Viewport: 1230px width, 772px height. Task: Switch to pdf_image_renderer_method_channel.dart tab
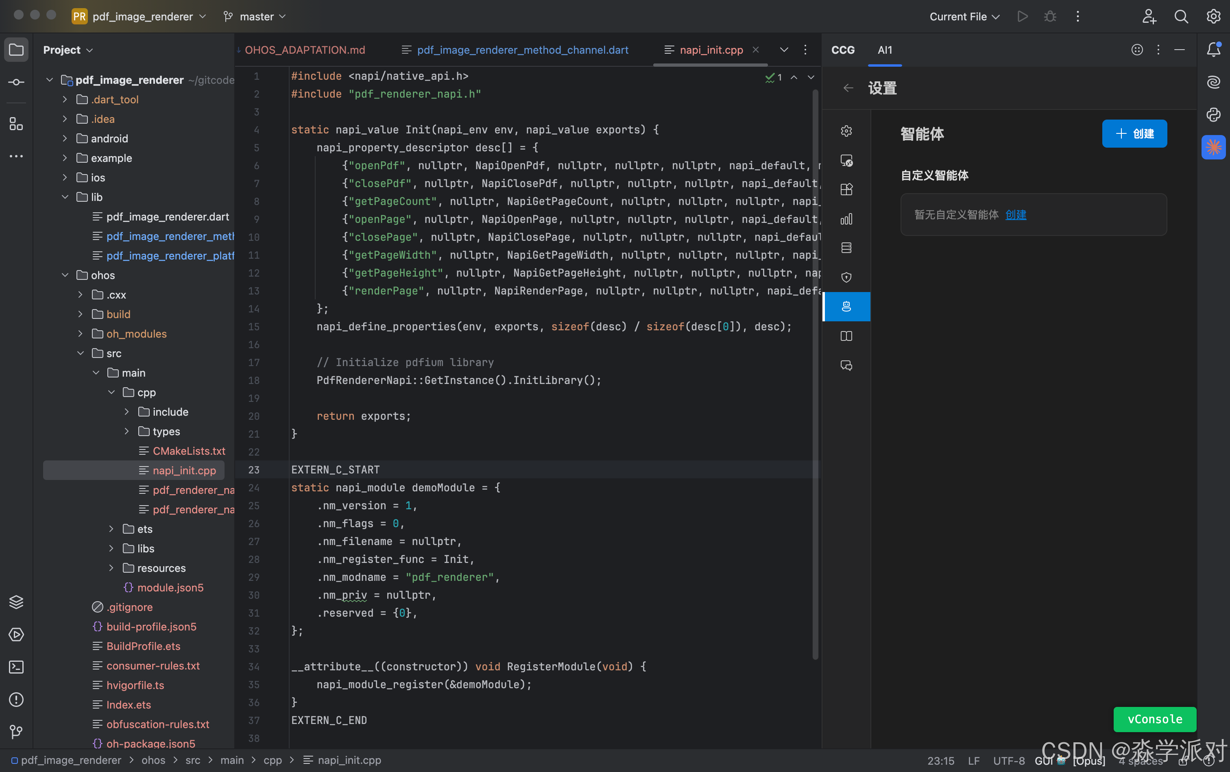(522, 50)
